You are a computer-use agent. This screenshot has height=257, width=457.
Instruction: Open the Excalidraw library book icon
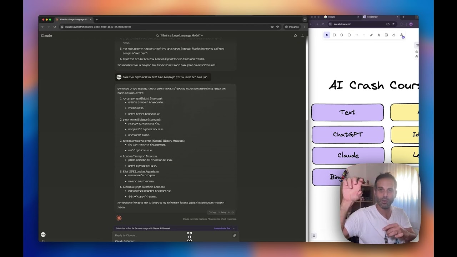point(417,45)
